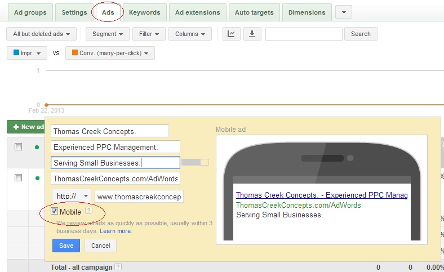Switch to the Settings tab
This screenshot has height=272, width=444.
(x=74, y=12)
